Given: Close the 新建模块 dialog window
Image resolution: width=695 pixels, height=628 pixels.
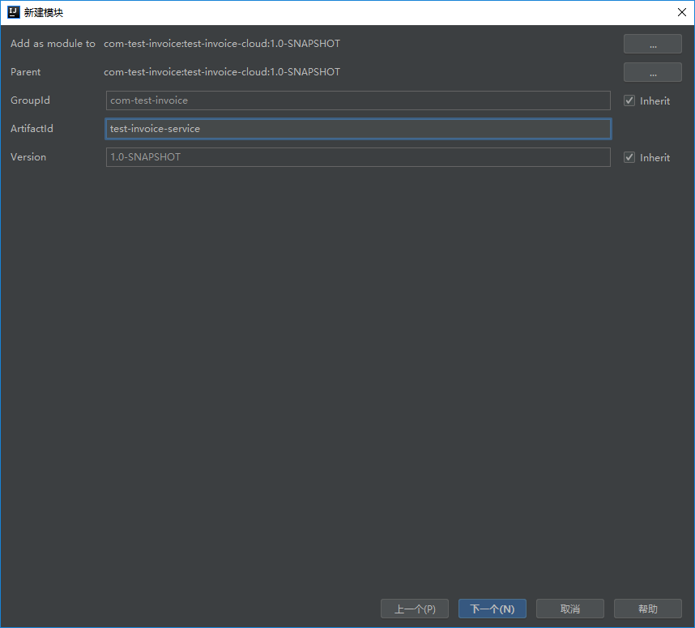Looking at the screenshot, I should 680,12.
